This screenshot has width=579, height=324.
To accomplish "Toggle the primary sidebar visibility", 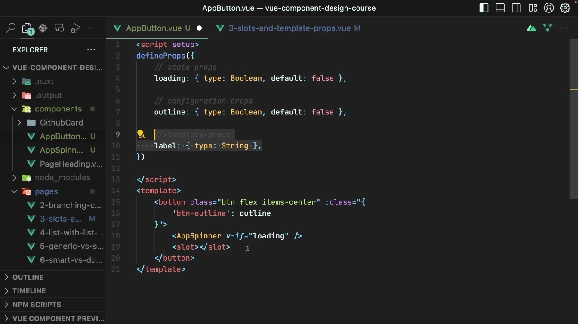I will [x=484, y=8].
